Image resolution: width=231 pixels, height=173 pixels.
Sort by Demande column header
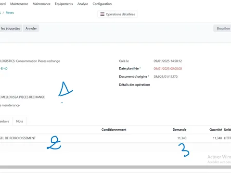click(180, 130)
